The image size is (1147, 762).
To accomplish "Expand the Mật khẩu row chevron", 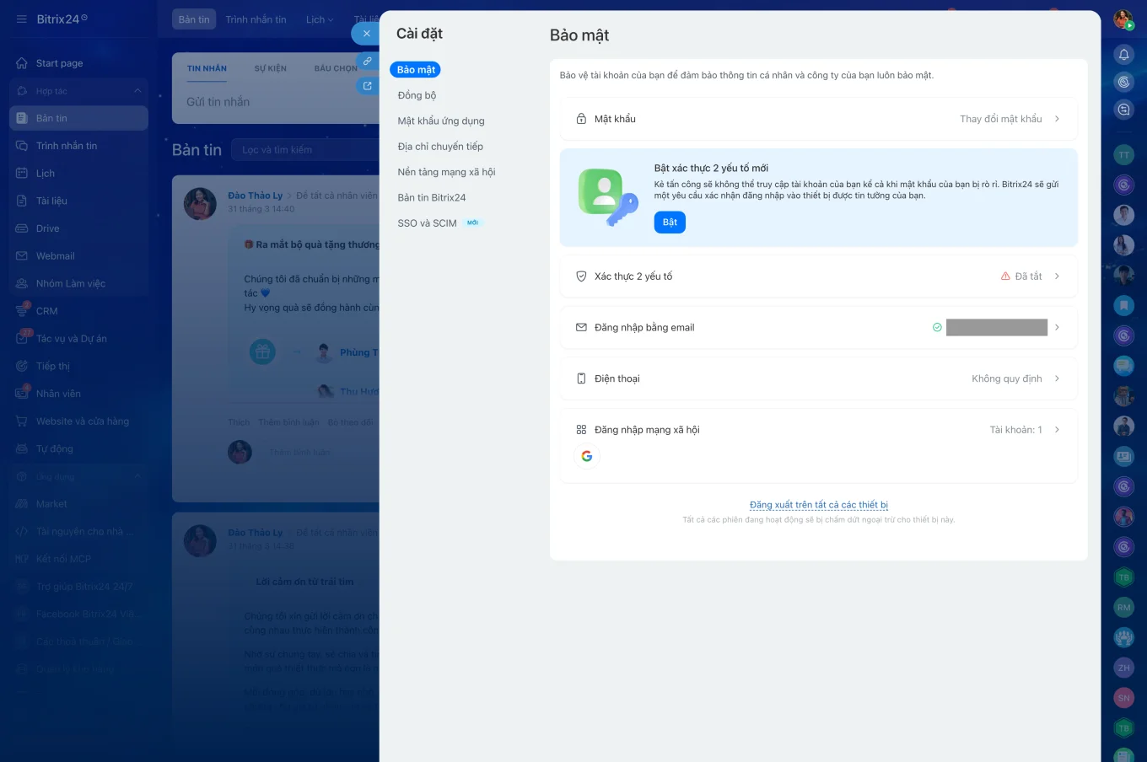I will [x=1057, y=119].
